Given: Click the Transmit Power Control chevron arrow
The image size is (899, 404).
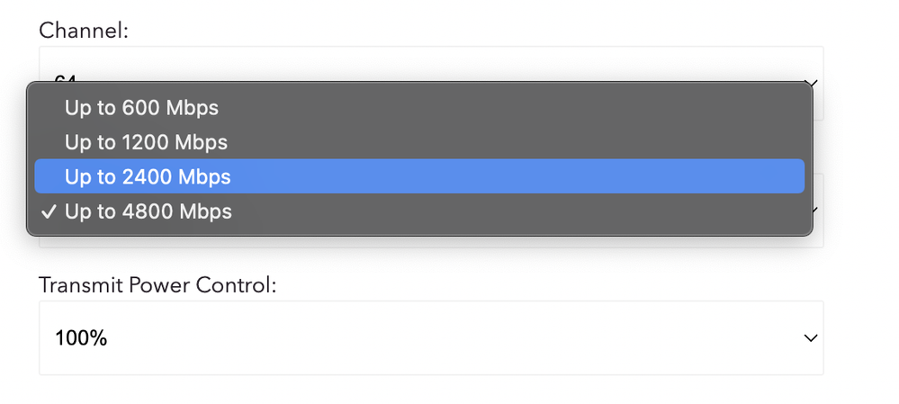Looking at the screenshot, I should tap(810, 338).
